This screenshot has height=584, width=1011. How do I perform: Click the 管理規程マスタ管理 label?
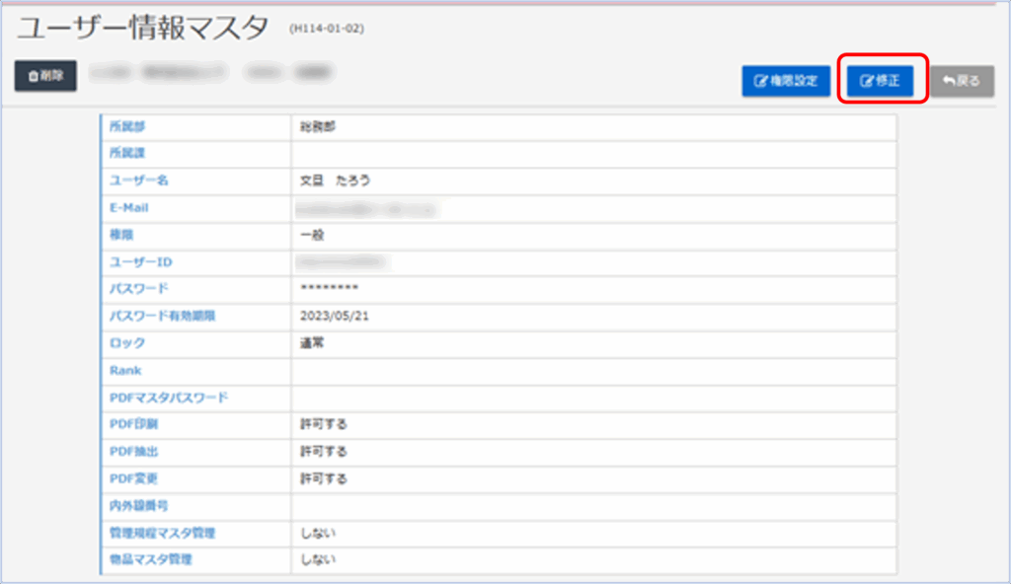[162, 533]
